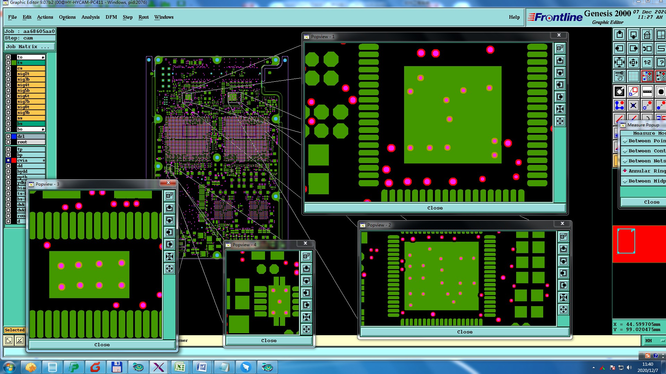Toggle the sig2t layer checkbox
The image size is (666, 374).
tap(8, 74)
